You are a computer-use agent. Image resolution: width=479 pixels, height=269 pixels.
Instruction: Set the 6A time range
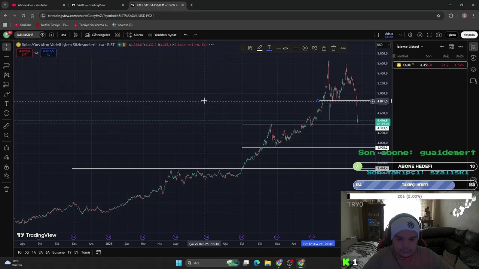point(48,253)
